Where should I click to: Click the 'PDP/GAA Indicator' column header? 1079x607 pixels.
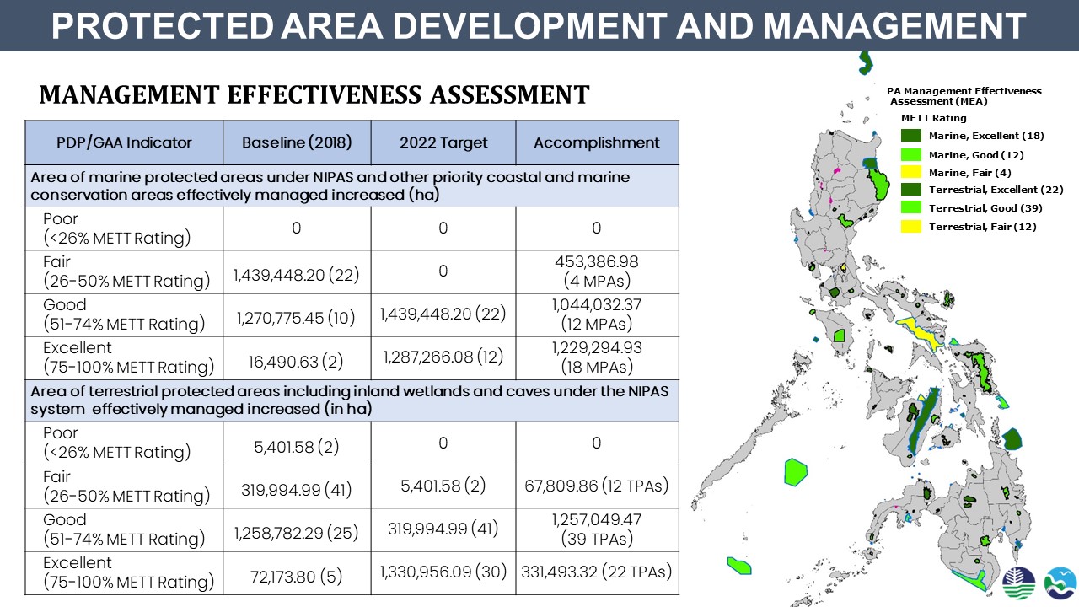point(124,142)
